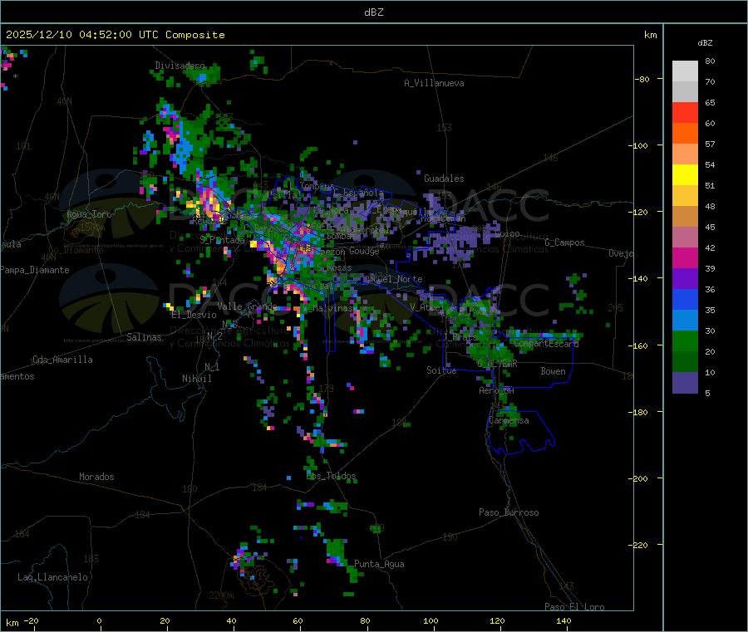Viewport: 748px width, 632px height.
Task: Click the Paso_El_Loro location label
Action: coord(574,607)
